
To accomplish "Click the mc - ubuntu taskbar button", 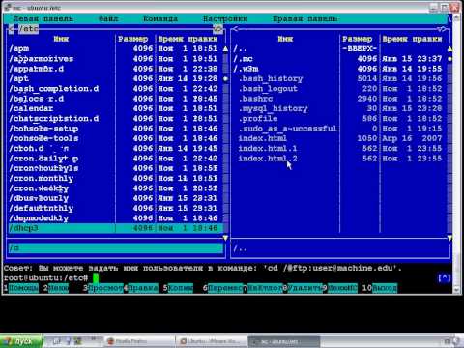I will [284, 341].
